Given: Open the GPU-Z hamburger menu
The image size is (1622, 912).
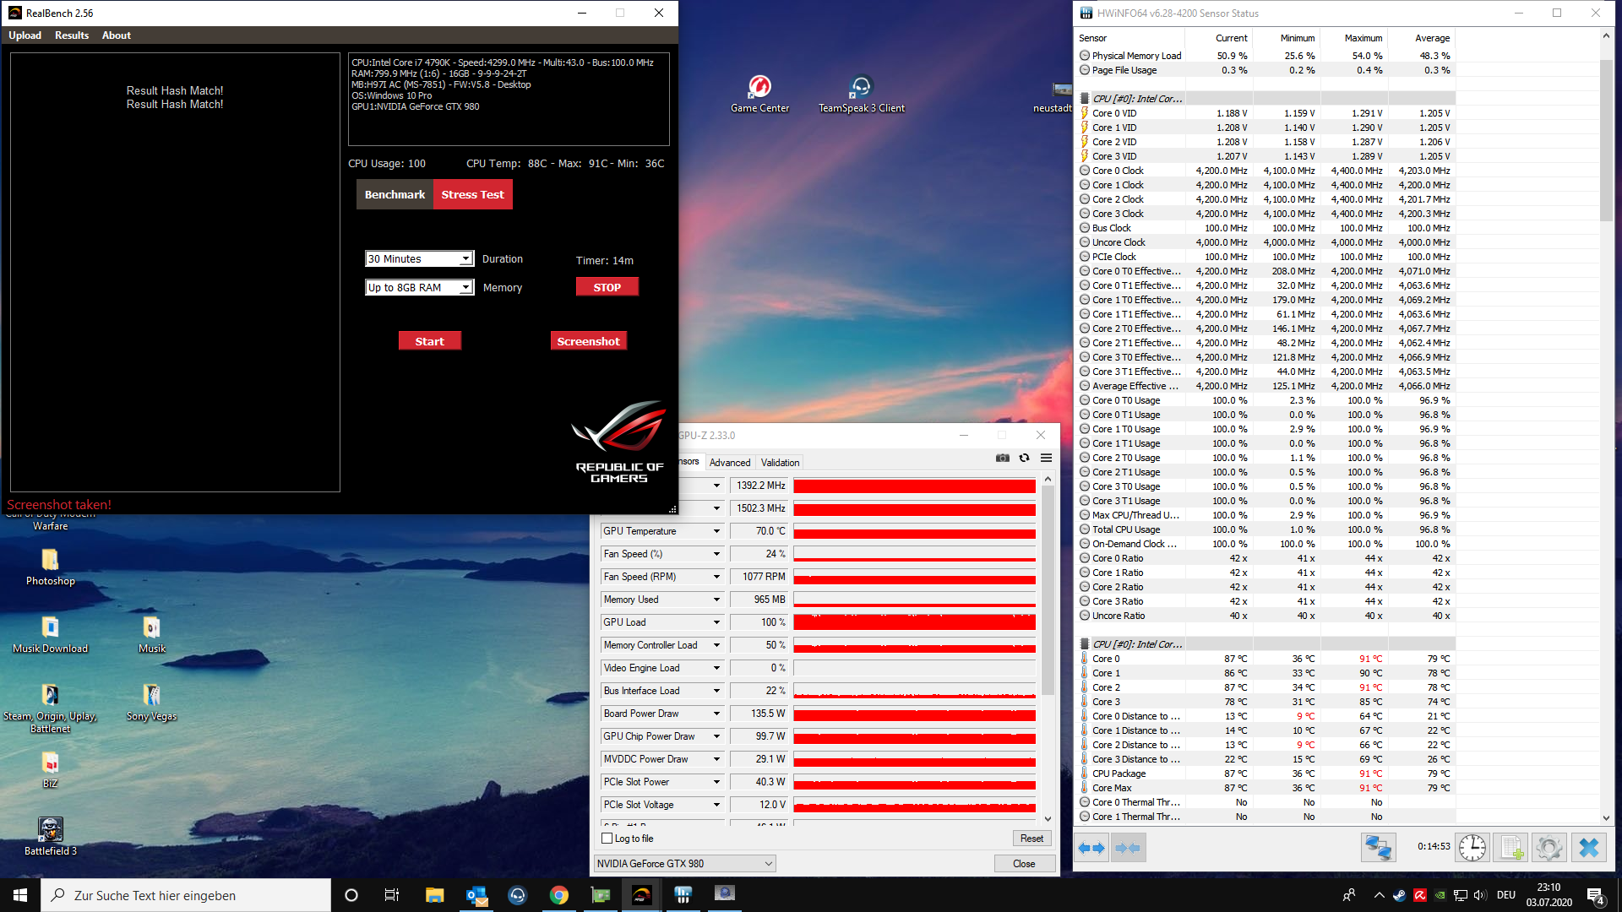Looking at the screenshot, I should 1046,458.
